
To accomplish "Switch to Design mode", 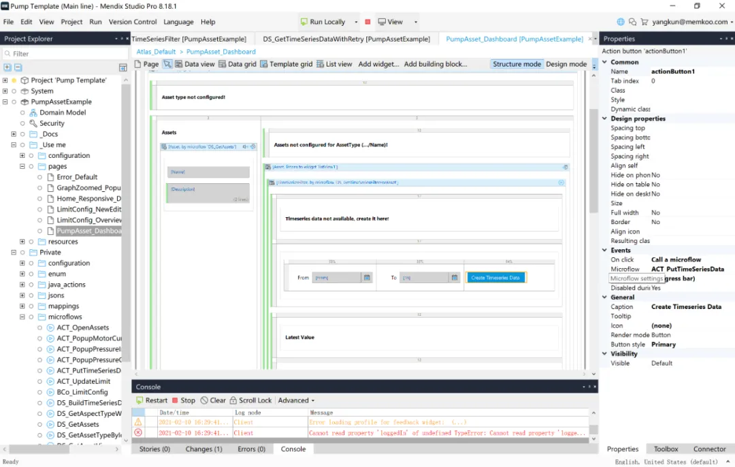I will (x=566, y=64).
